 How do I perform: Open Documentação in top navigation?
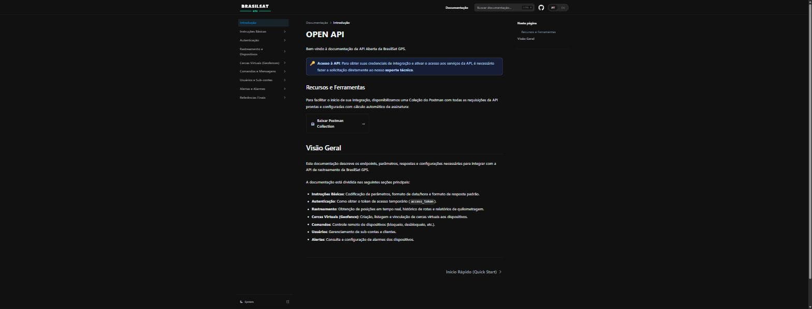point(457,8)
